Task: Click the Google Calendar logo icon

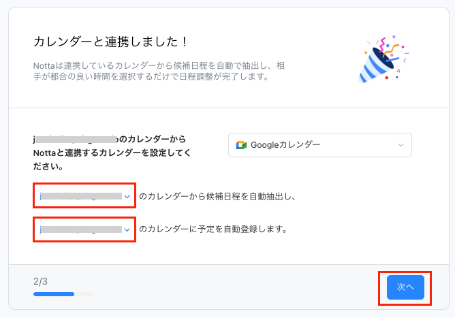Action: [241, 145]
